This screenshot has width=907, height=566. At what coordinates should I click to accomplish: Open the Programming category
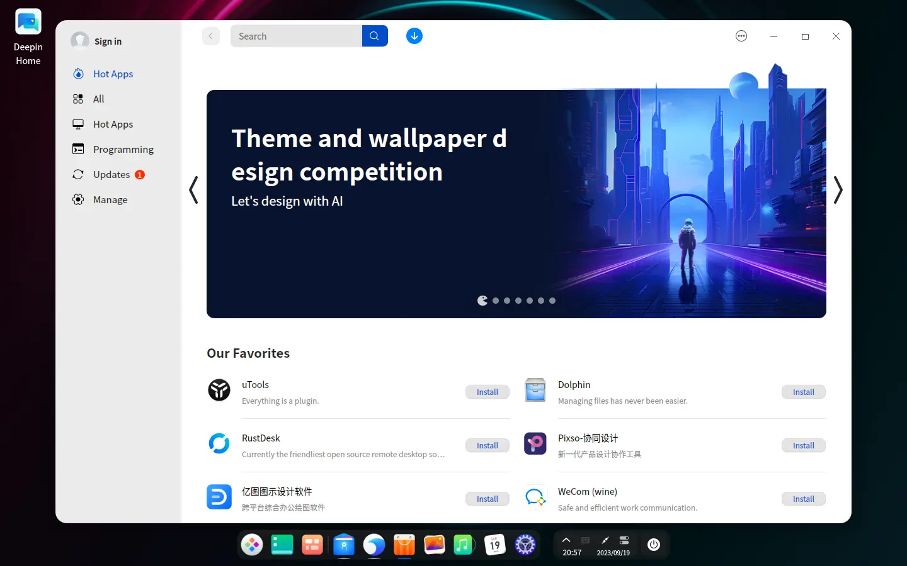point(123,149)
